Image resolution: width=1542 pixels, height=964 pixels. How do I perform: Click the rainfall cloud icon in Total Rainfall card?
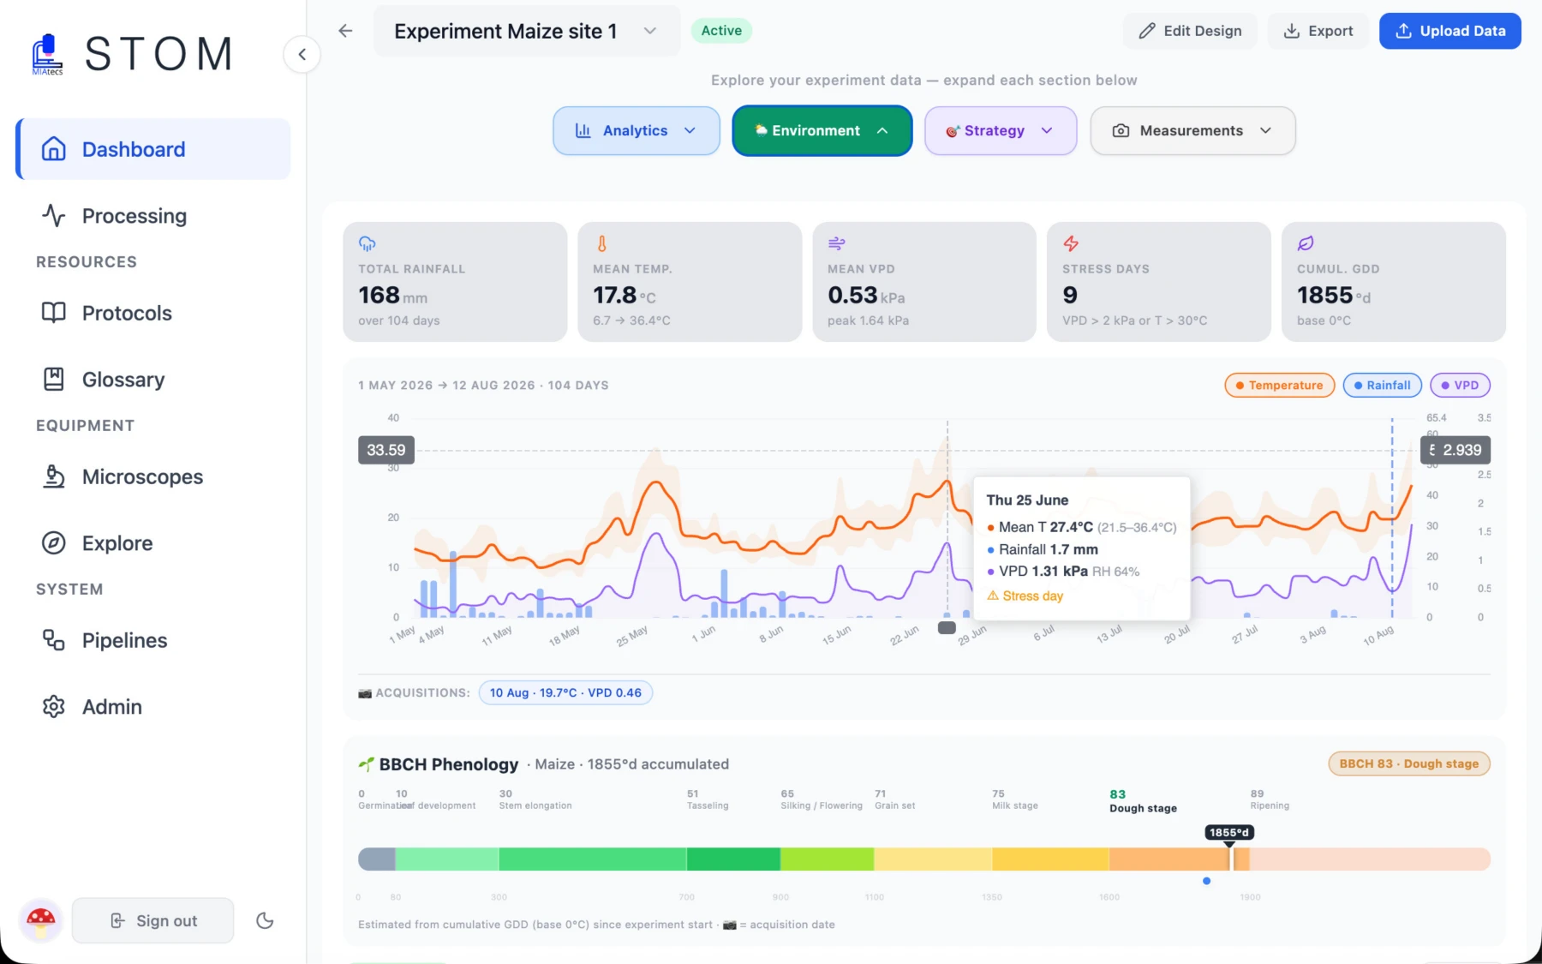367,243
